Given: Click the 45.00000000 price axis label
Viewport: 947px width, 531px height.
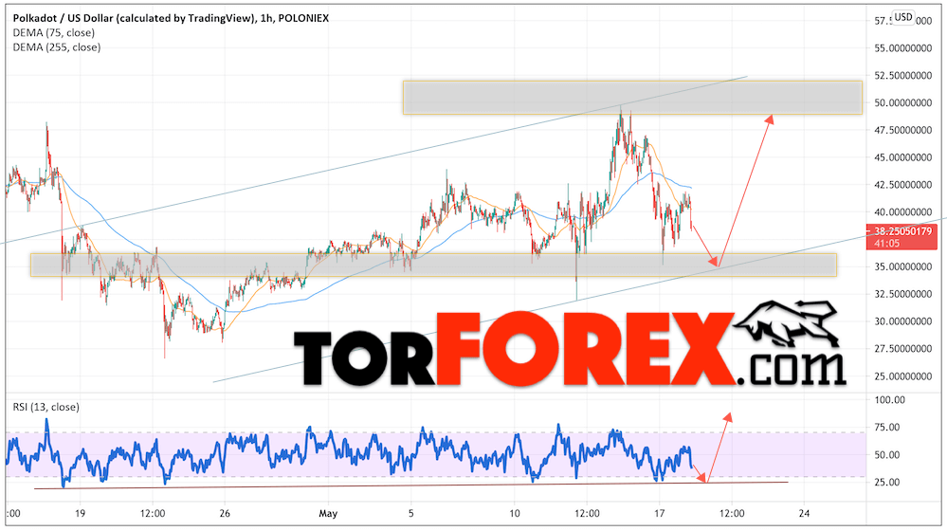Looking at the screenshot, I should [x=902, y=157].
